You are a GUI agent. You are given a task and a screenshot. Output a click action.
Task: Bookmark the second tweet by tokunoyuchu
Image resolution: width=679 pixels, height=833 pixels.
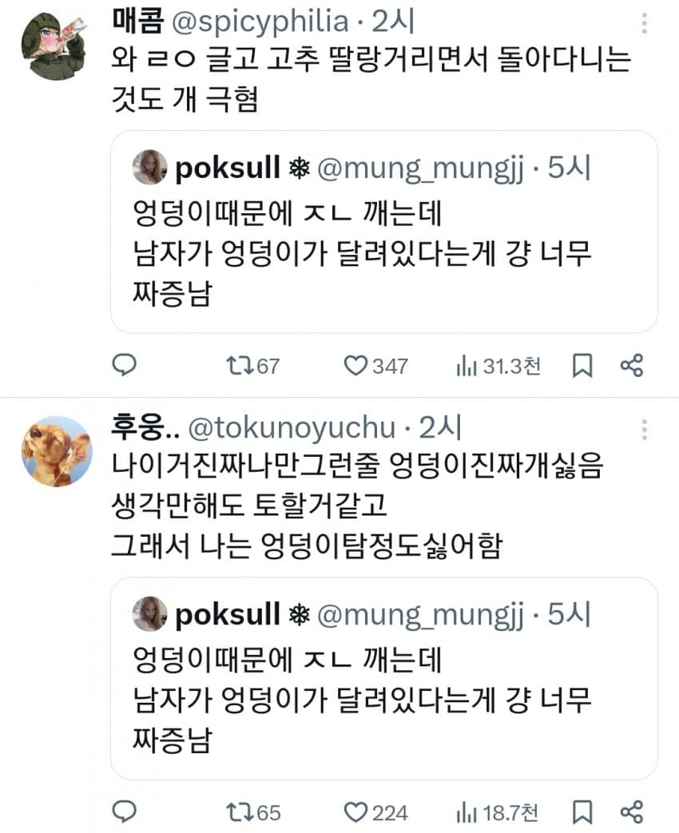[x=582, y=812]
